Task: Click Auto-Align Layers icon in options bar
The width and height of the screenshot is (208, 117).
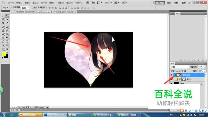Action: point(94,8)
